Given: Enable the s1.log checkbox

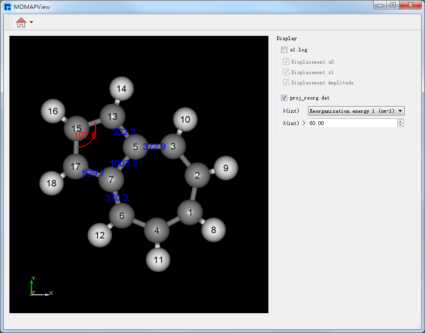Looking at the screenshot, I should pyautogui.click(x=284, y=50).
